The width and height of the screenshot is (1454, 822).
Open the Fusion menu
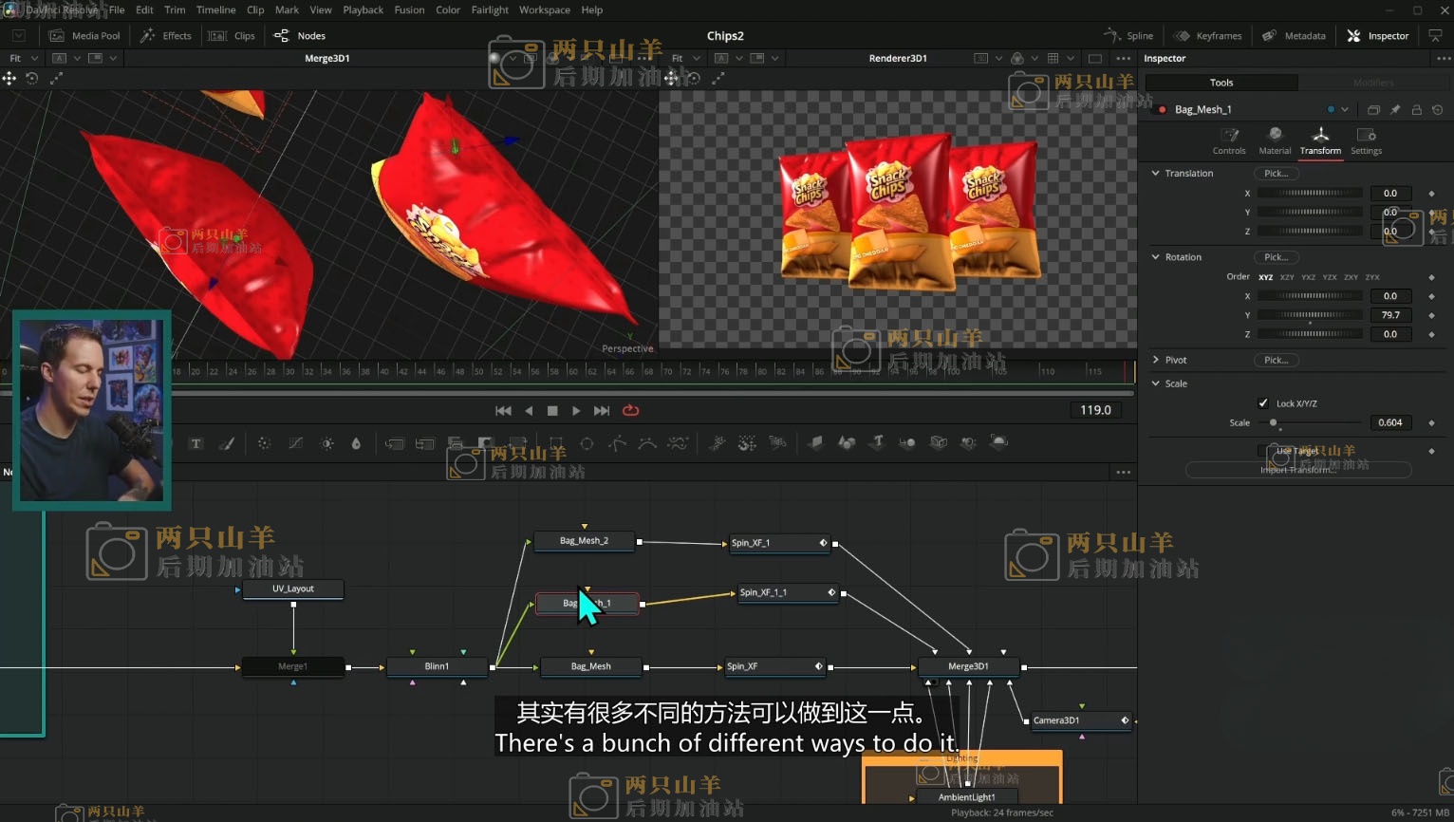(x=409, y=10)
